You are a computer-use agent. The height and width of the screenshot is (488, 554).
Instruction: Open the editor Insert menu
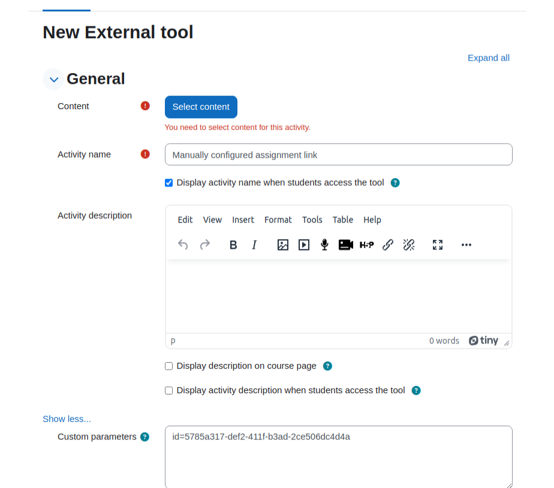pos(243,220)
